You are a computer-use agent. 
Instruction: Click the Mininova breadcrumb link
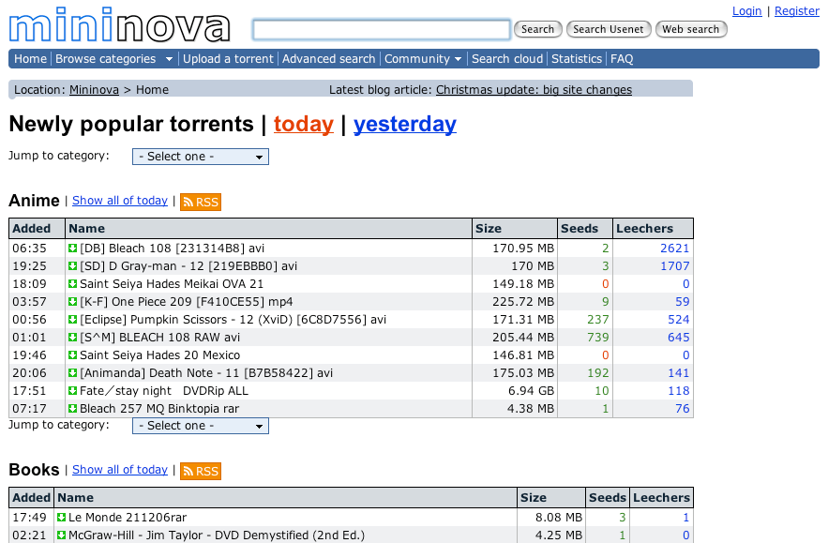coord(94,90)
